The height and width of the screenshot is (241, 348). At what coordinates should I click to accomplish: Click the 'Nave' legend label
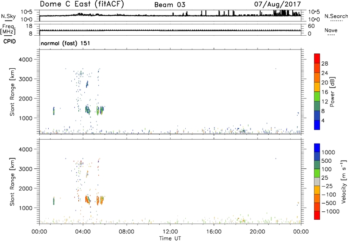tap(331, 30)
